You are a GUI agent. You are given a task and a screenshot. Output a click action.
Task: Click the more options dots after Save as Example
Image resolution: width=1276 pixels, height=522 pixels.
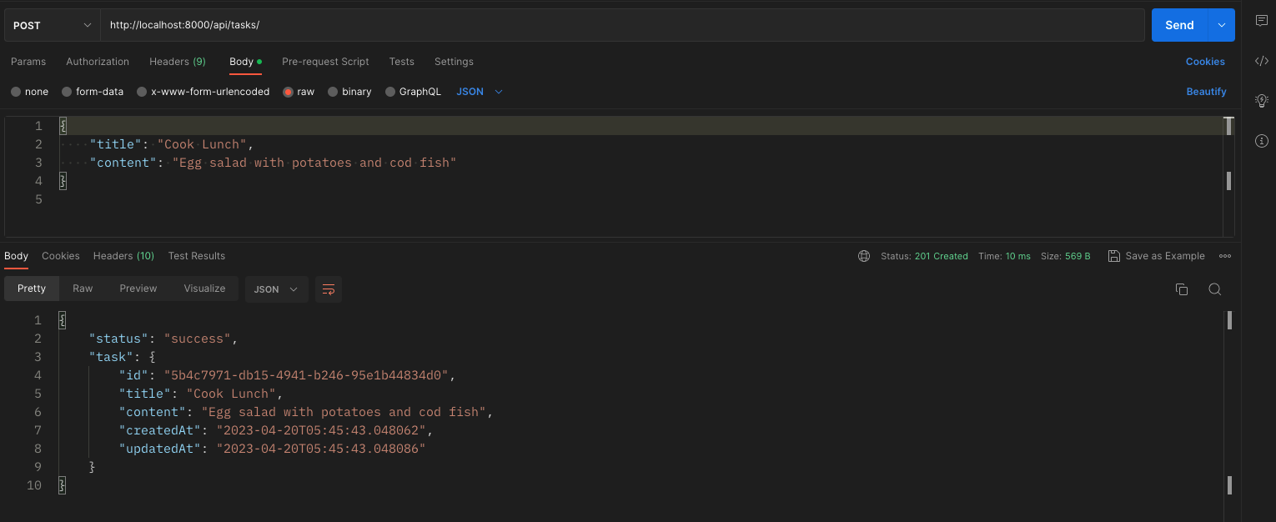(x=1225, y=256)
